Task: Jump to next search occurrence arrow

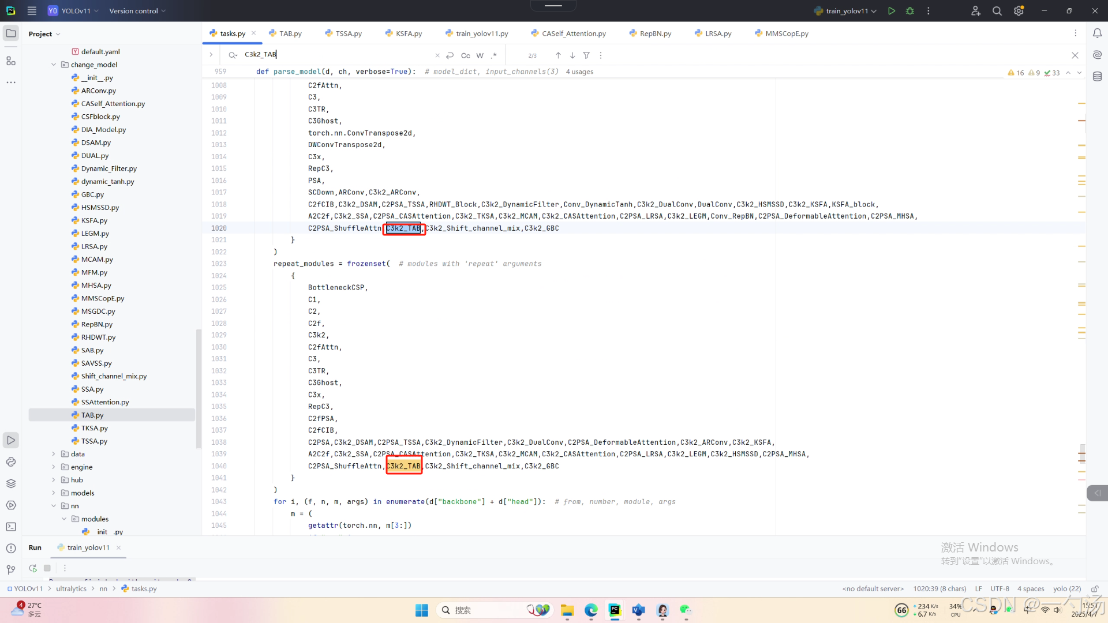Action: 572,55
